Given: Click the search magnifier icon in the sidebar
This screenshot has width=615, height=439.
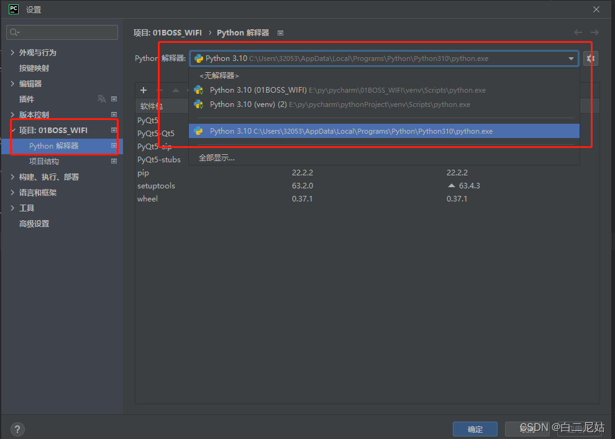Looking at the screenshot, I should (x=14, y=32).
